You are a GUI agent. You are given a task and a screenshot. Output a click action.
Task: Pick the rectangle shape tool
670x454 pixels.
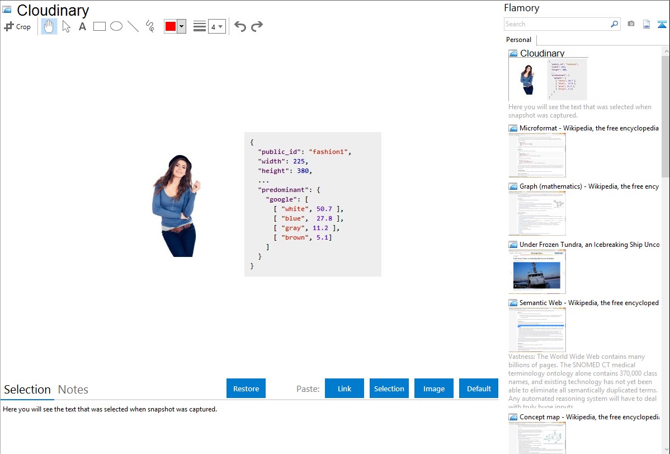[x=100, y=26]
